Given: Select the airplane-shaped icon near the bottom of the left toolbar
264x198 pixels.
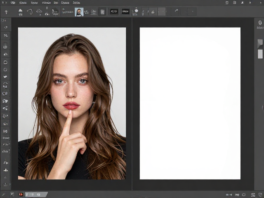Looking at the screenshot, I should [x=6, y=170].
